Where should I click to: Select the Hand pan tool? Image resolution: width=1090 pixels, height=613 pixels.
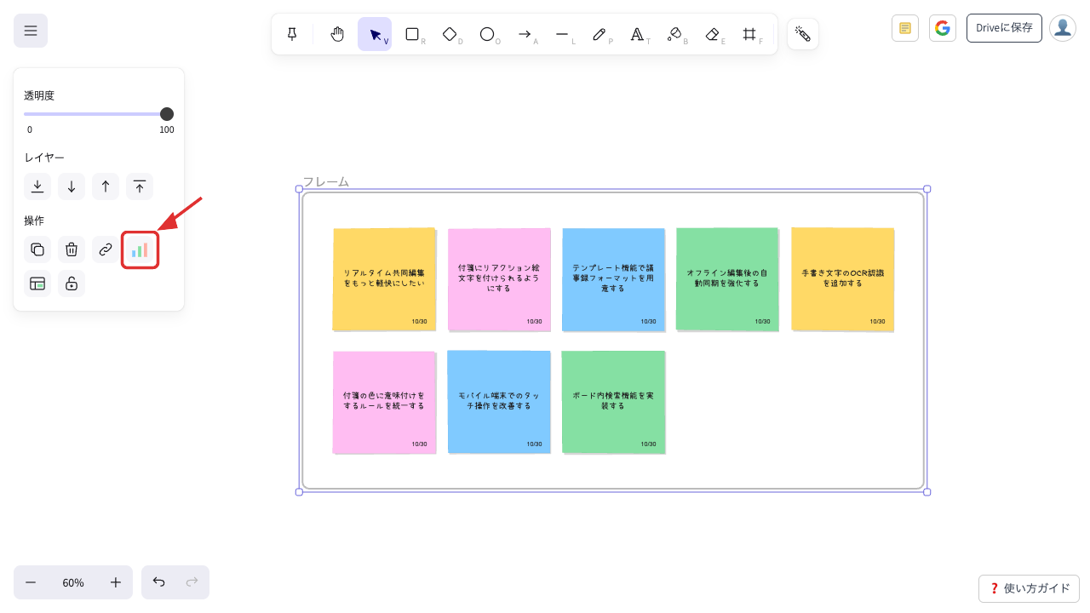337,34
